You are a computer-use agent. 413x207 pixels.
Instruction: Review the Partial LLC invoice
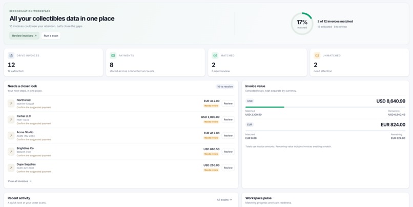click(228, 119)
